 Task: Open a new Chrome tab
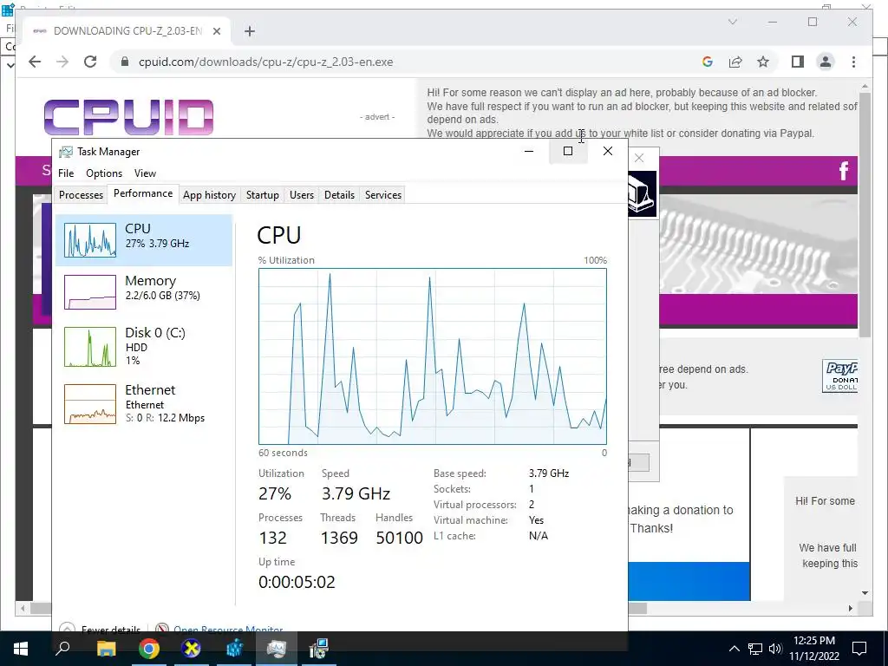tap(250, 31)
